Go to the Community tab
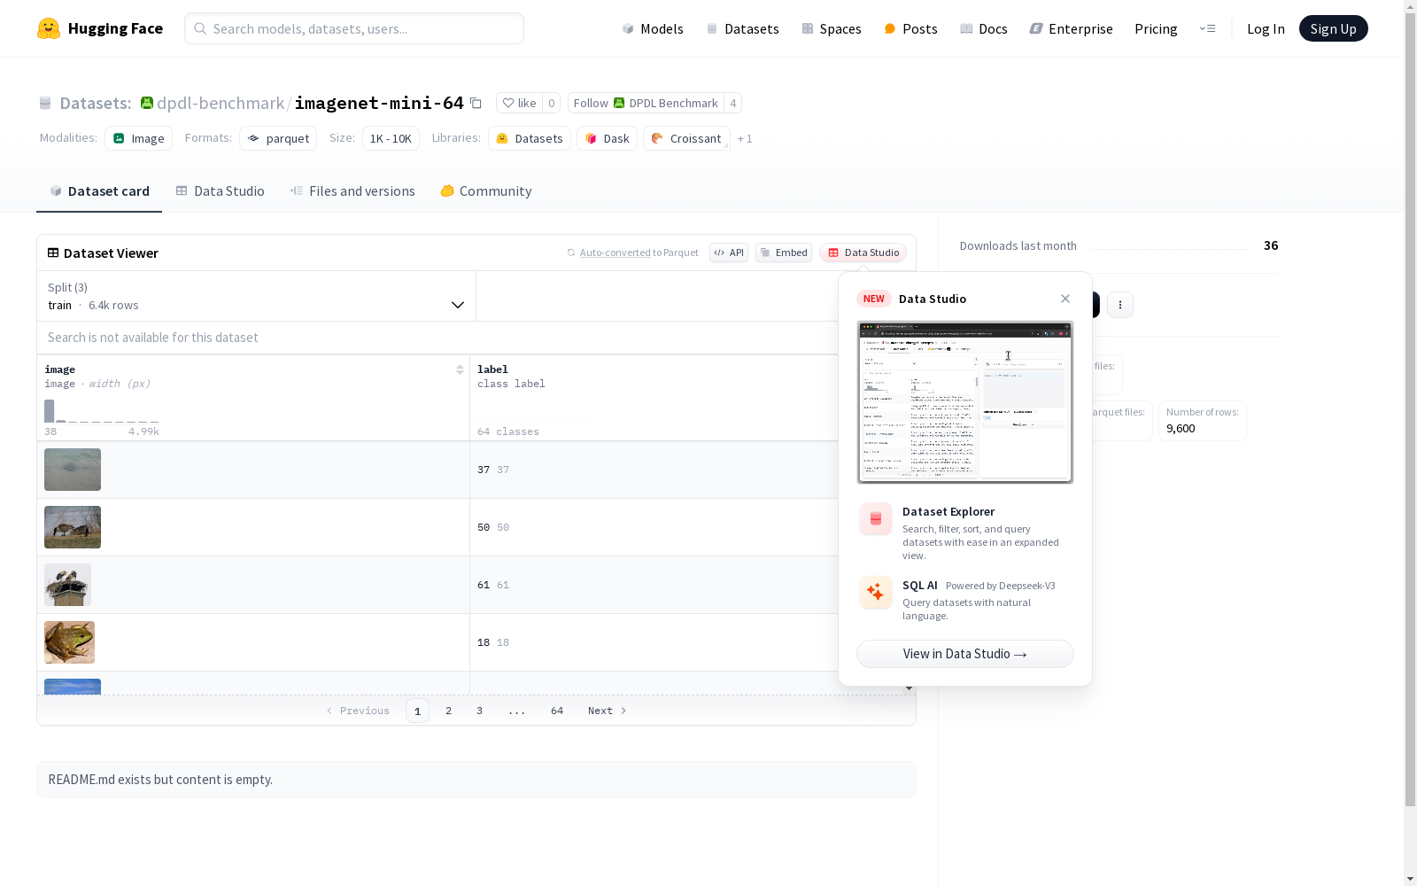Image resolution: width=1417 pixels, height=886 pixels. pos(486,191)
